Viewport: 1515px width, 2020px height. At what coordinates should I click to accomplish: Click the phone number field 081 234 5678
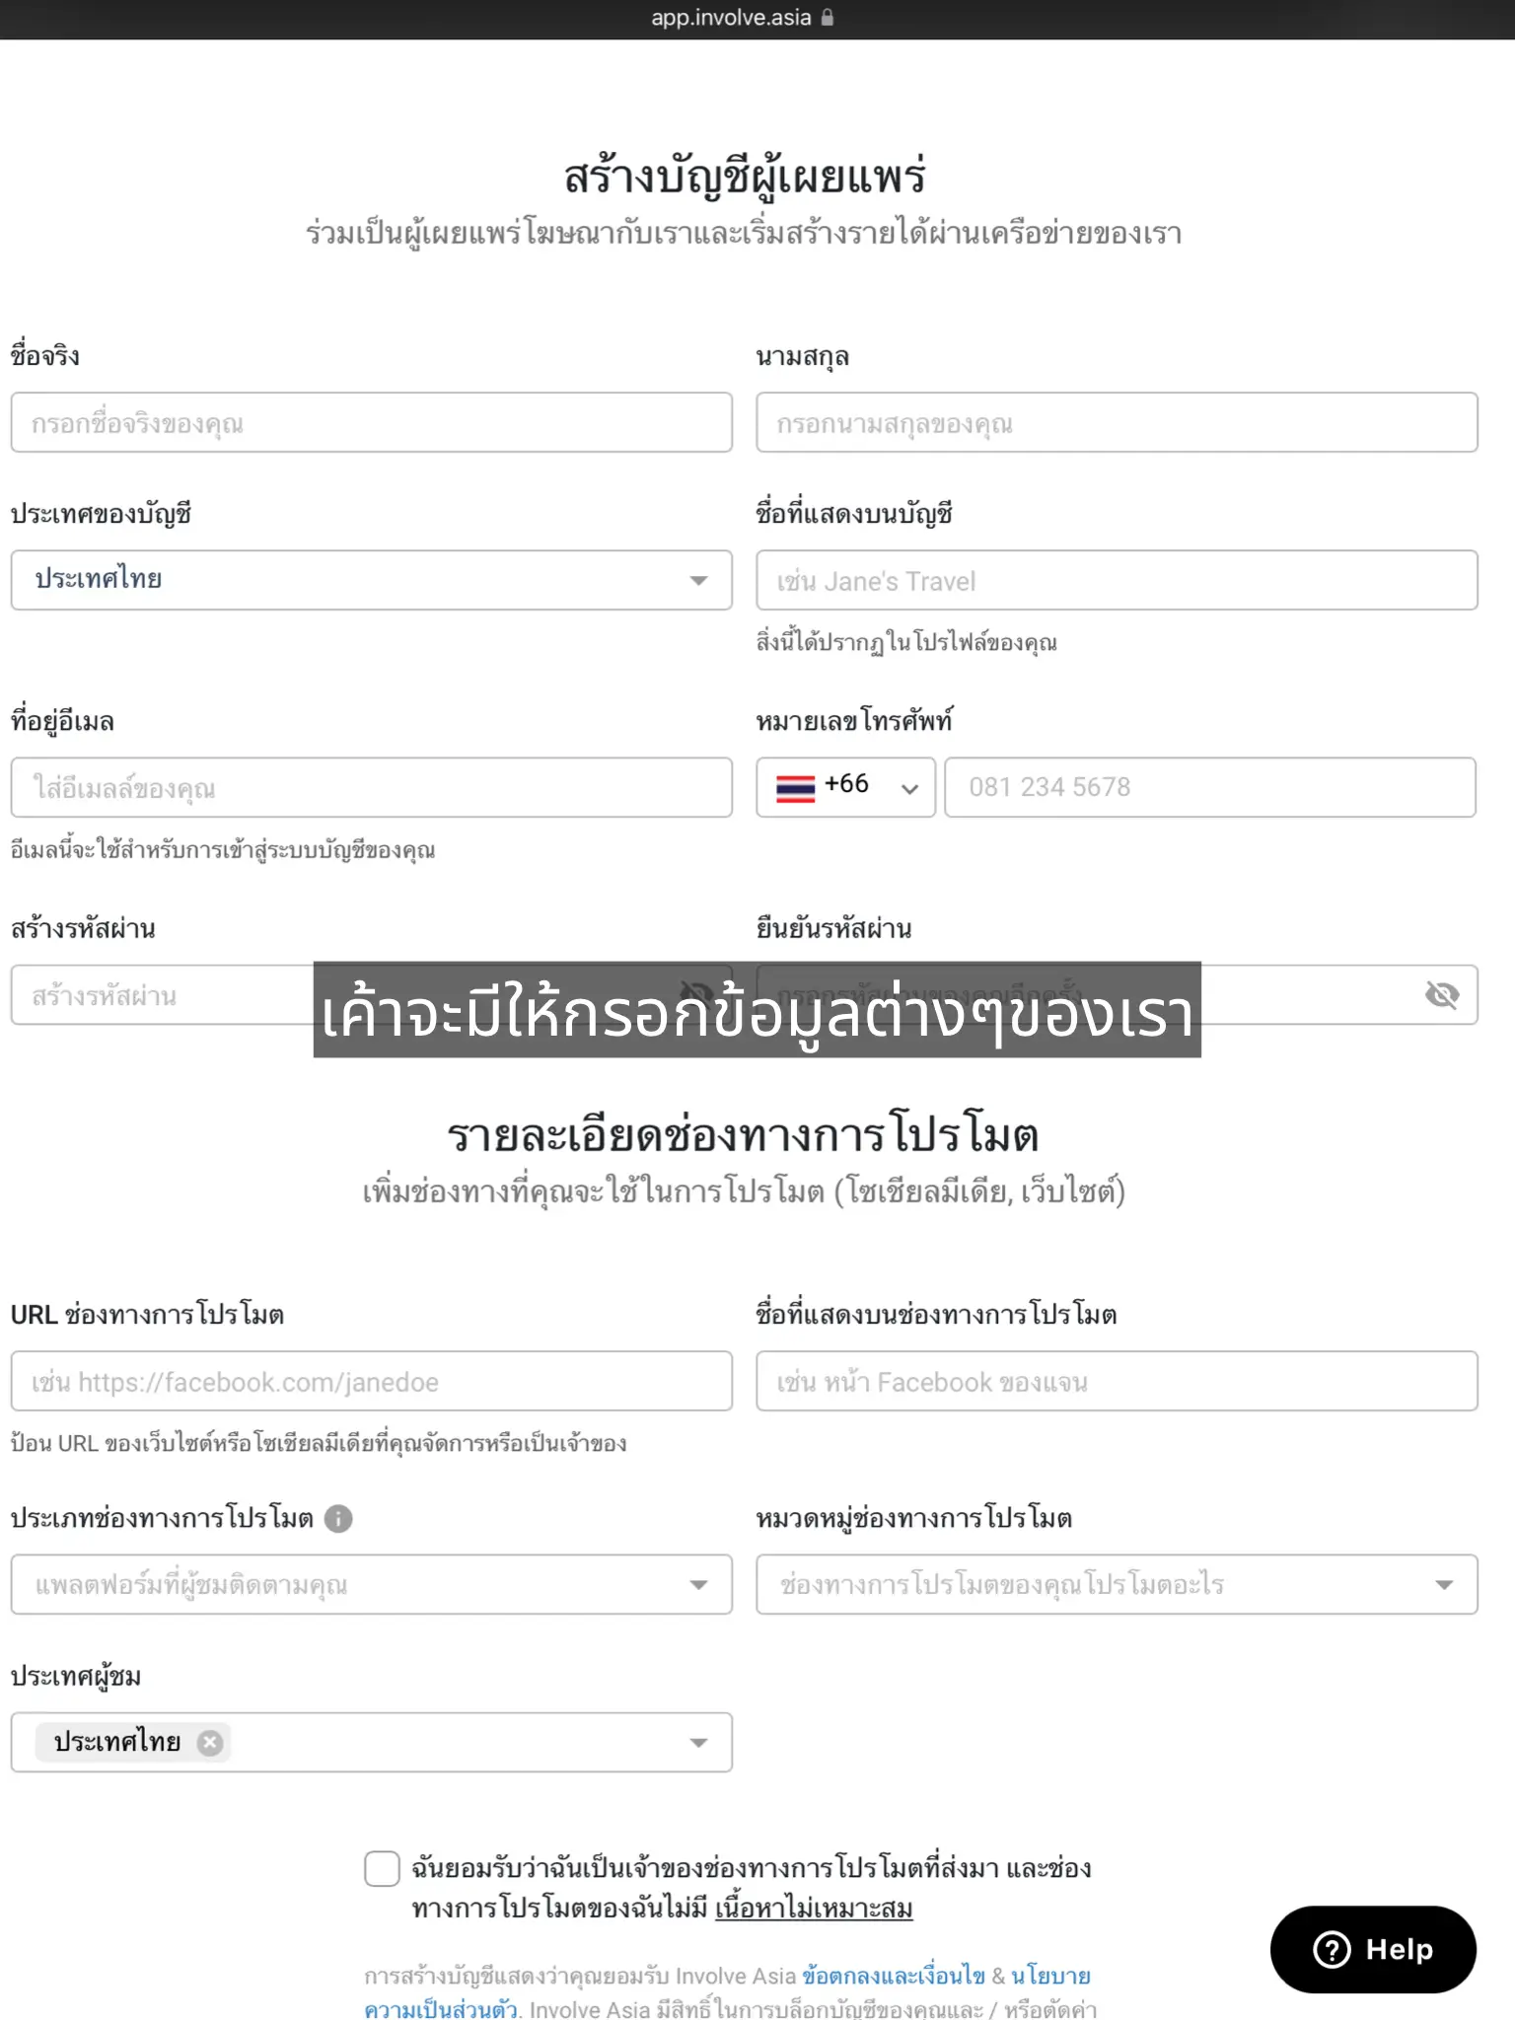coord(1210,787)
